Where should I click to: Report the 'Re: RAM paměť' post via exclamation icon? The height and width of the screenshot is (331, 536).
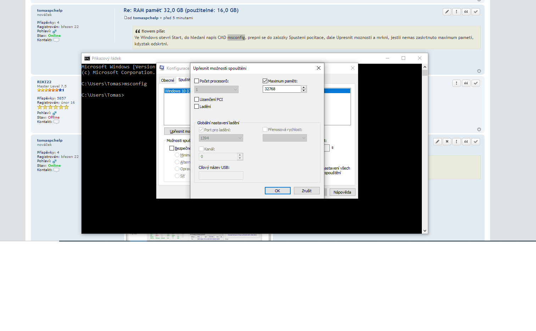(457, 12)
